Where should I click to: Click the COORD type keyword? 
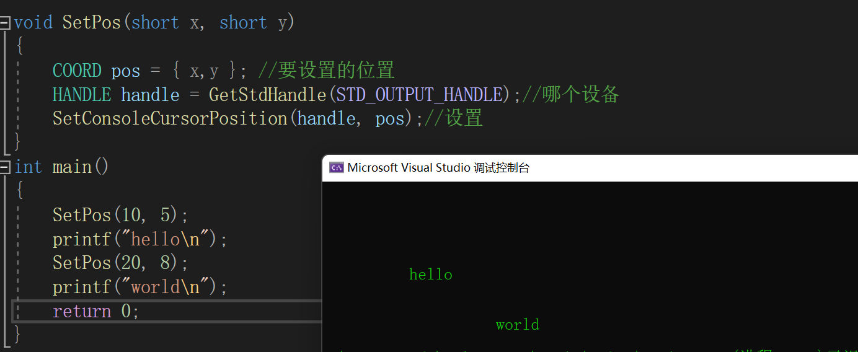77,71
